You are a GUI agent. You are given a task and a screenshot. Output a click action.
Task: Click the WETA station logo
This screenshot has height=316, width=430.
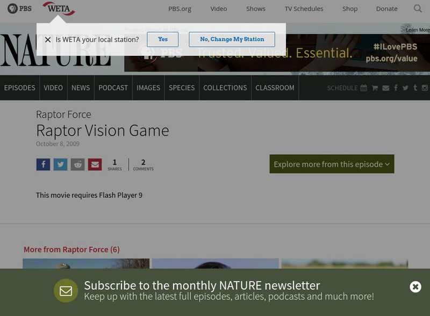[x=59, y=9]
